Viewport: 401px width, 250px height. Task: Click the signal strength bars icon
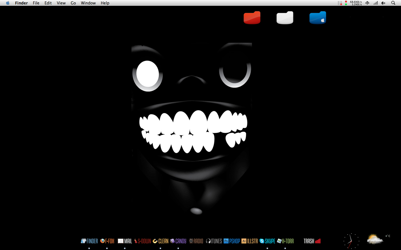(376, 3)
